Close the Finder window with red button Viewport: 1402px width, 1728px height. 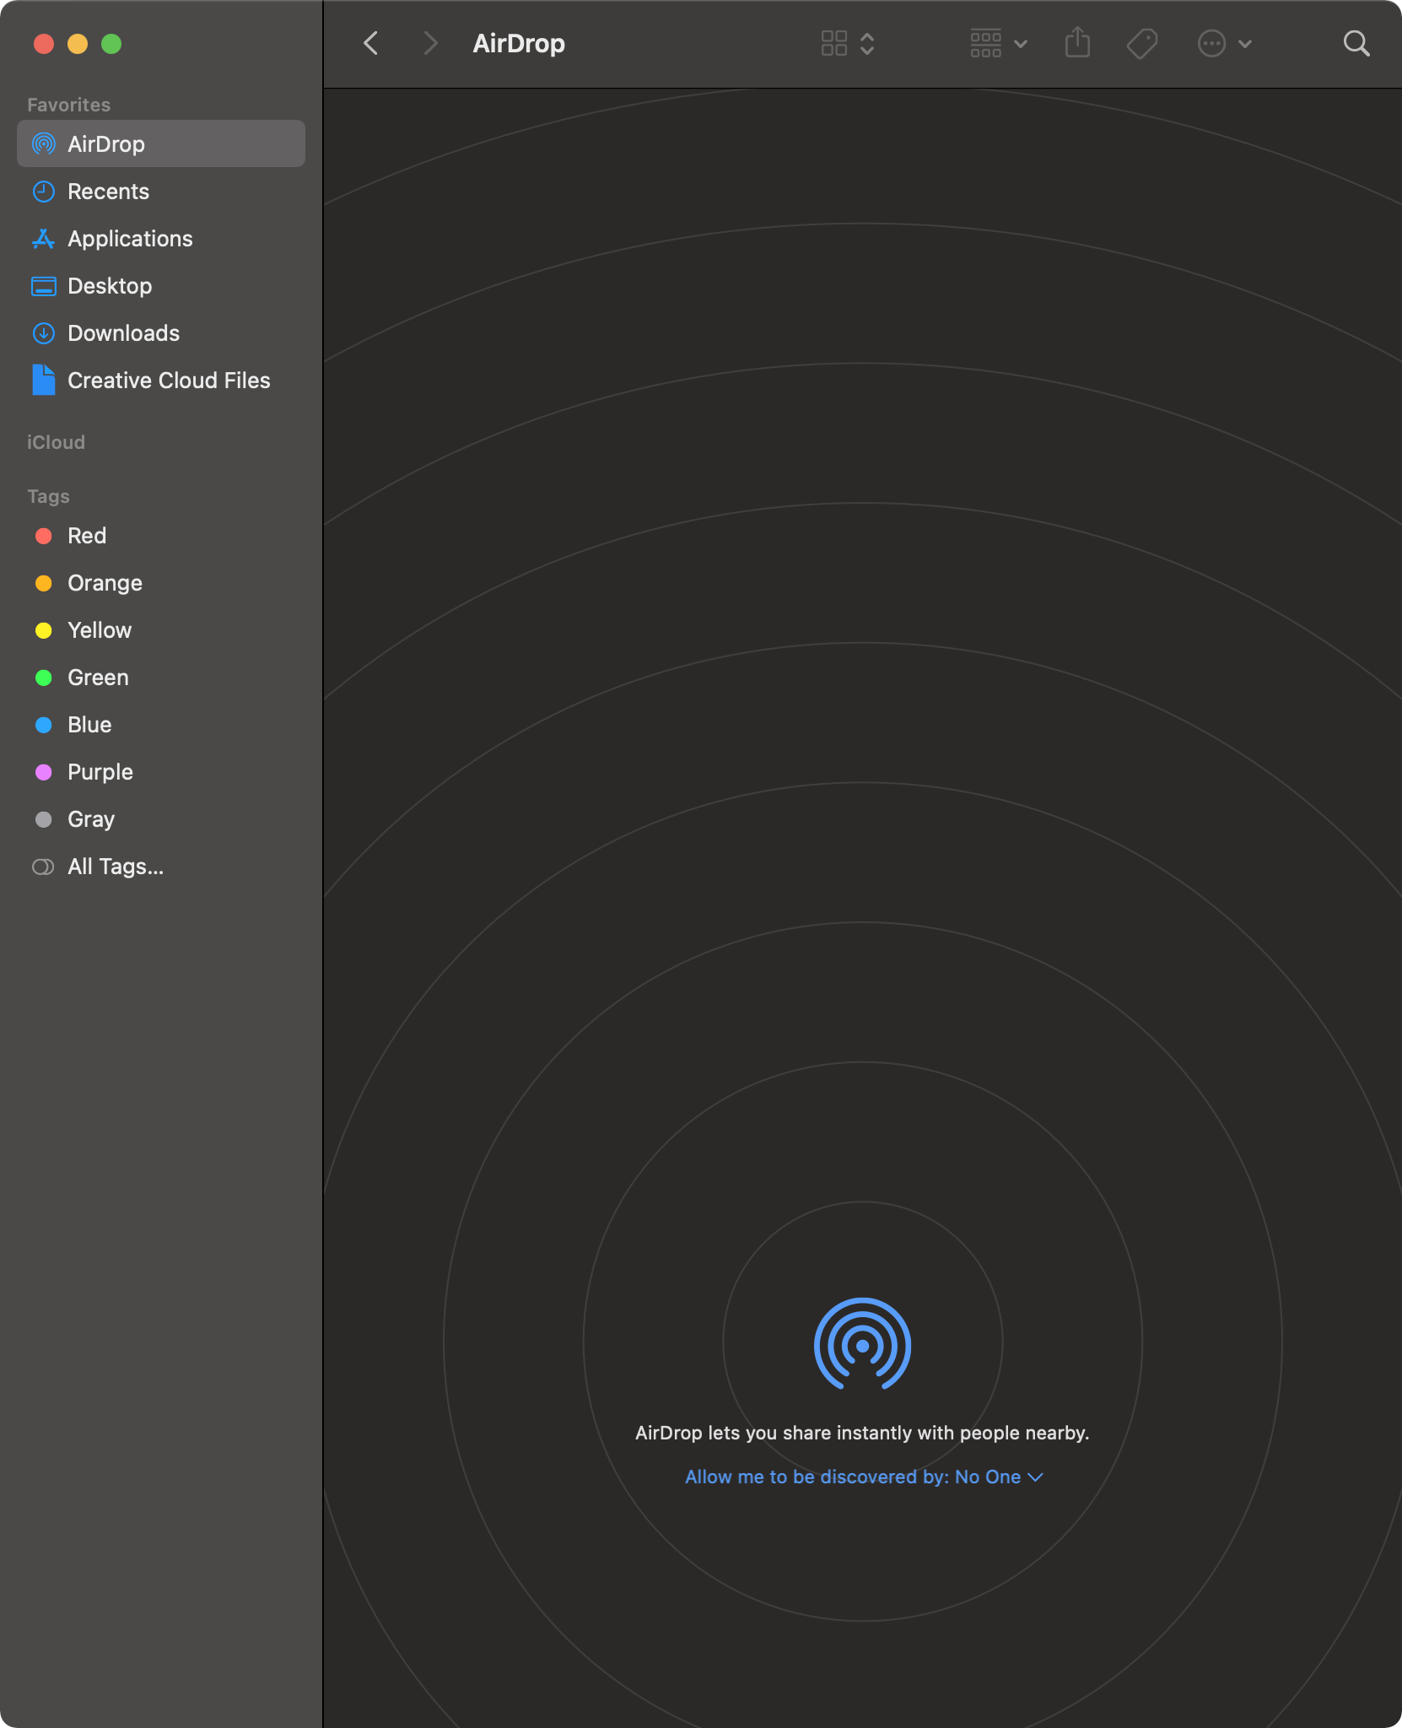[x=44, y=43]
